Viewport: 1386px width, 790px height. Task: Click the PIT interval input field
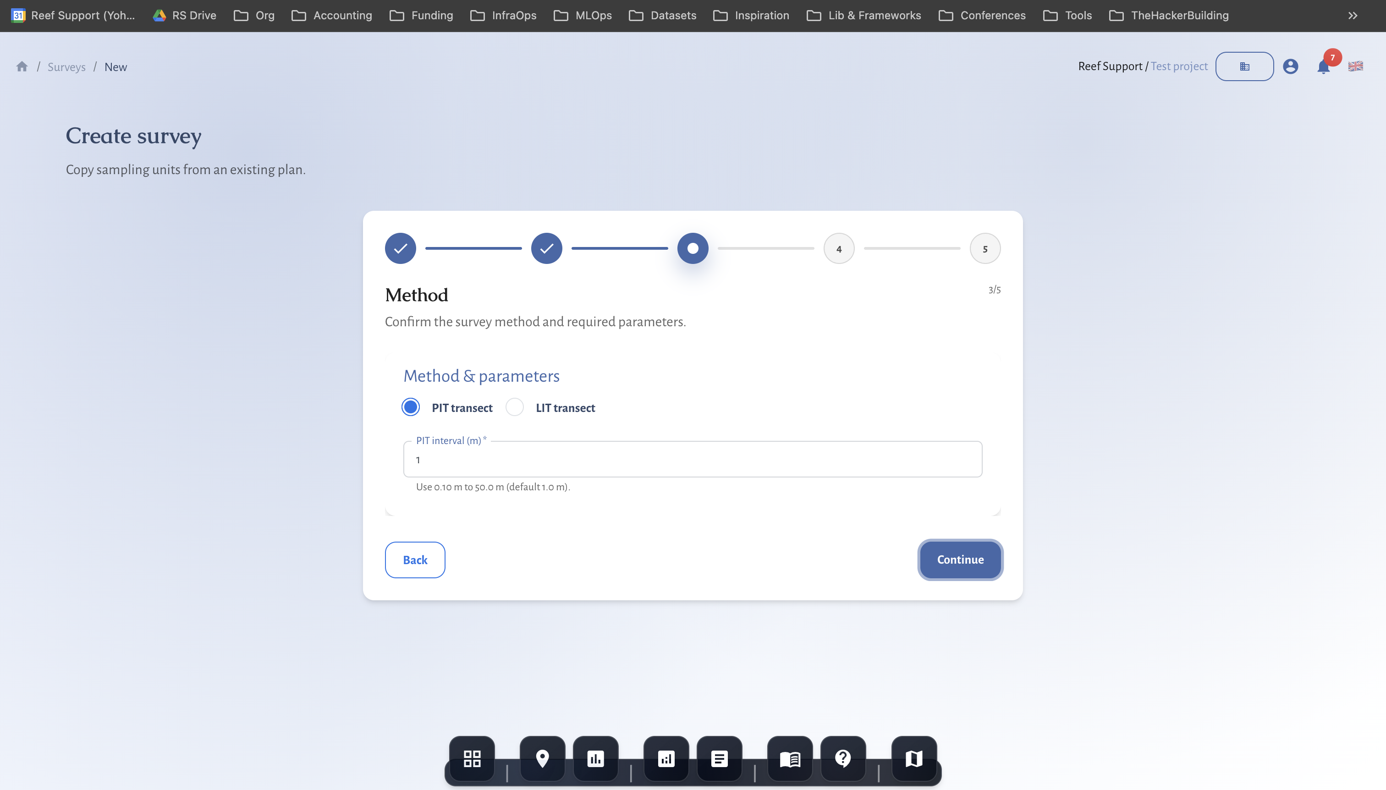[x=693, y=459]
